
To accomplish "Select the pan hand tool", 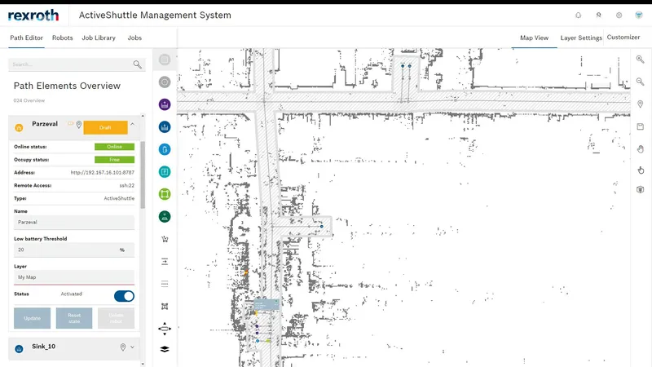I will point(641,148).
